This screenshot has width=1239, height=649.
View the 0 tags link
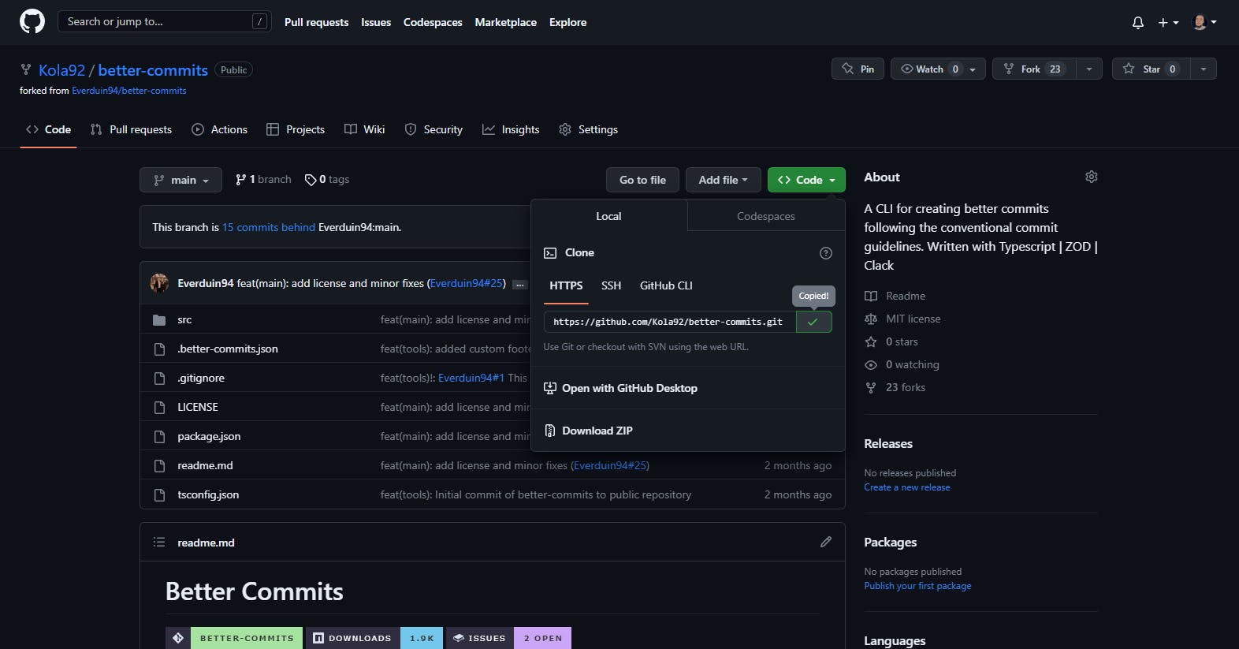327,180
